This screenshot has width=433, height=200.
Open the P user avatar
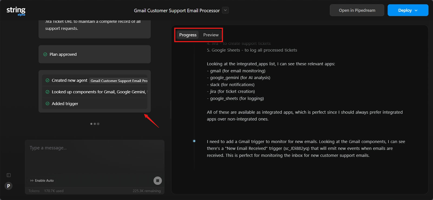tap(9, 186)
